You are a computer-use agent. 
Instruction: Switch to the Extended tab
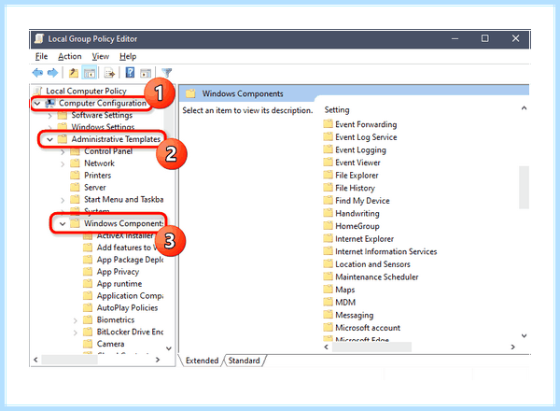(202, 361)
